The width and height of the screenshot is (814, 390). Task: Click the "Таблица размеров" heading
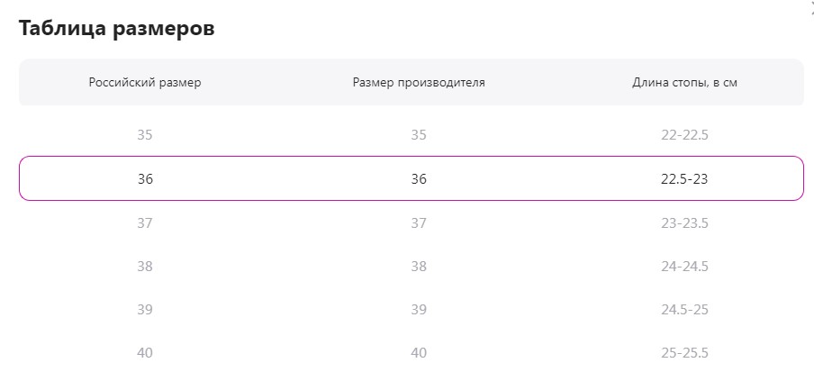[116, 28]
